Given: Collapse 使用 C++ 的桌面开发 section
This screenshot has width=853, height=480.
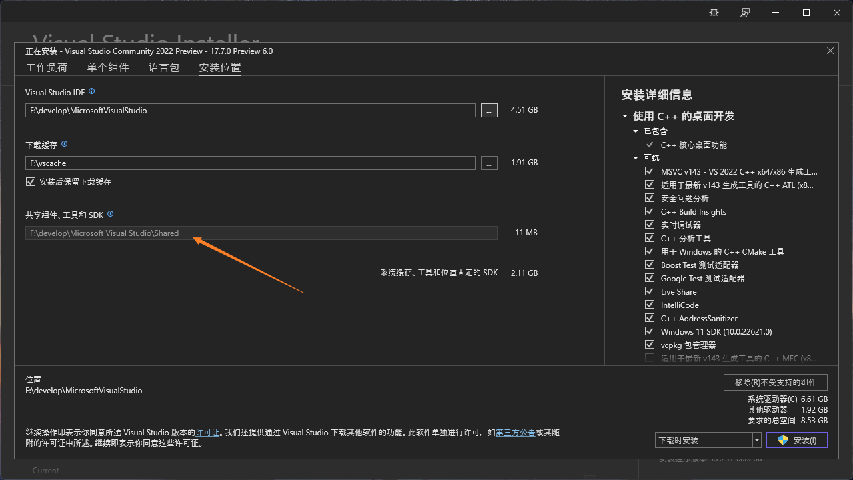Looking at the screenshot, I should click(x=625, y=116).
